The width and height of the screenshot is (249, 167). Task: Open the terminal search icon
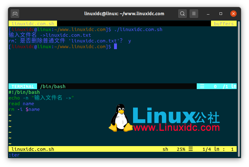(x=182, y=14)
